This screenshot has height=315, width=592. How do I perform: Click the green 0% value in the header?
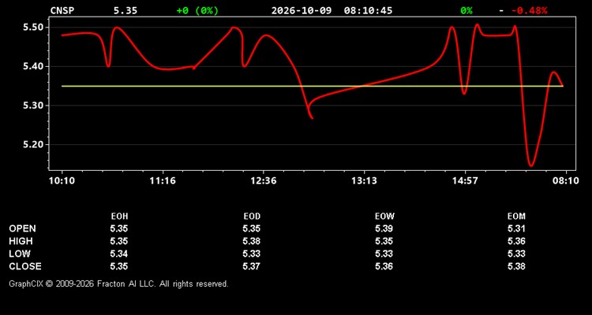(x=466, y=10)
